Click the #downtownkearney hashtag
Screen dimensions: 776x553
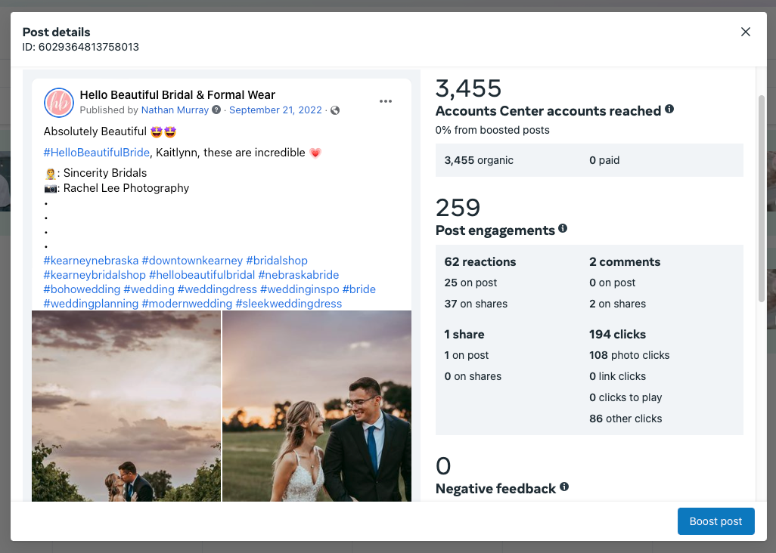point(193,261)
